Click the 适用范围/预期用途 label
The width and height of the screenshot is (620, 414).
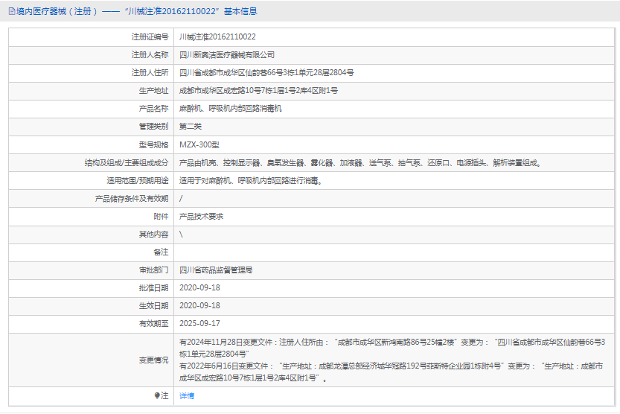[x=138, y=181]
